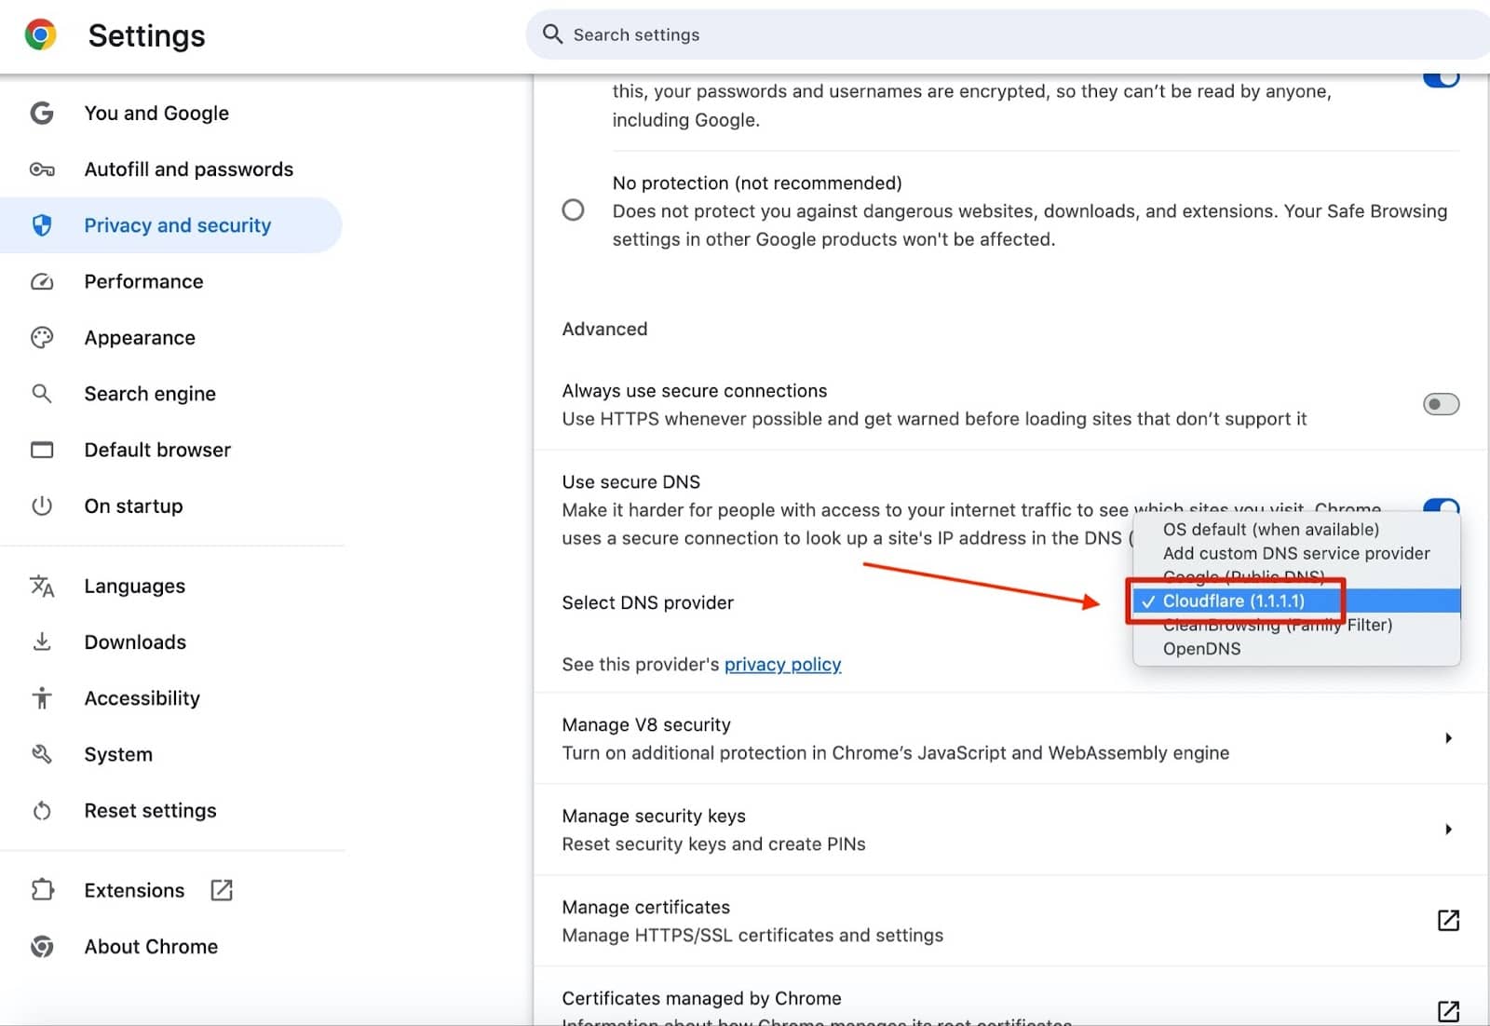Select Cloudflare (1.1.1.1) option
Viewport: 1490px width, 1026px height.
(1233, 601)
